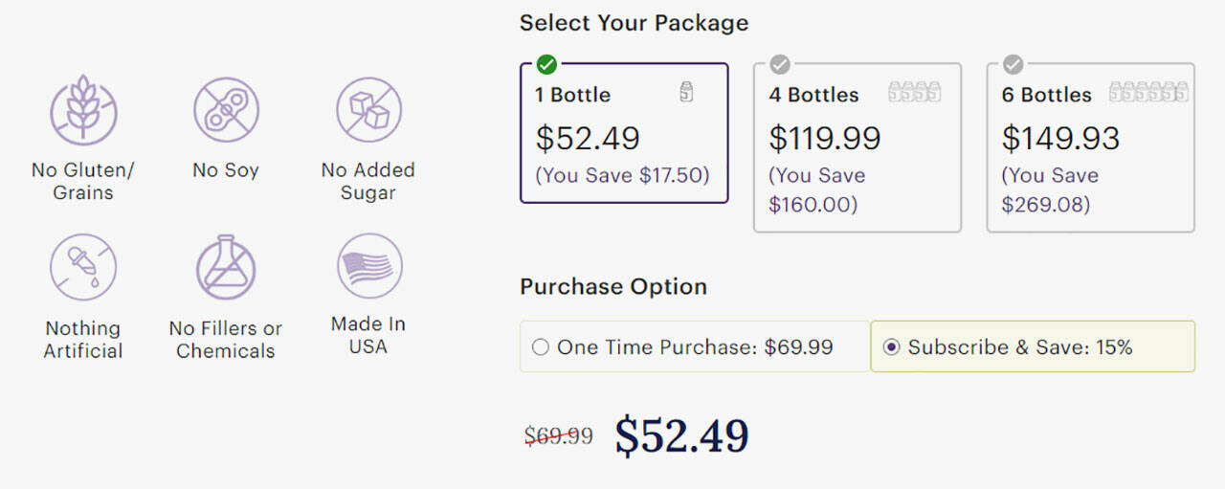Viewport: 1225px width, 489px height.
Task: Click the large $52.49 total price
Action: pyautogui.click(x=681, y=436)
